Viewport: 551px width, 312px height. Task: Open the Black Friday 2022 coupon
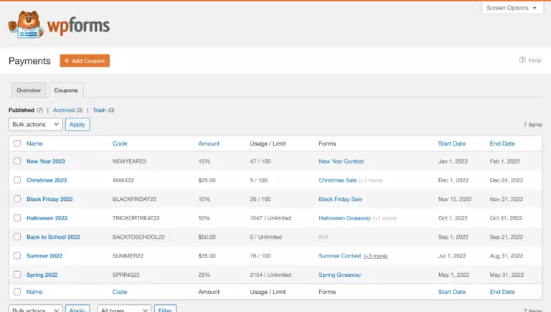(x=50, y=199)
